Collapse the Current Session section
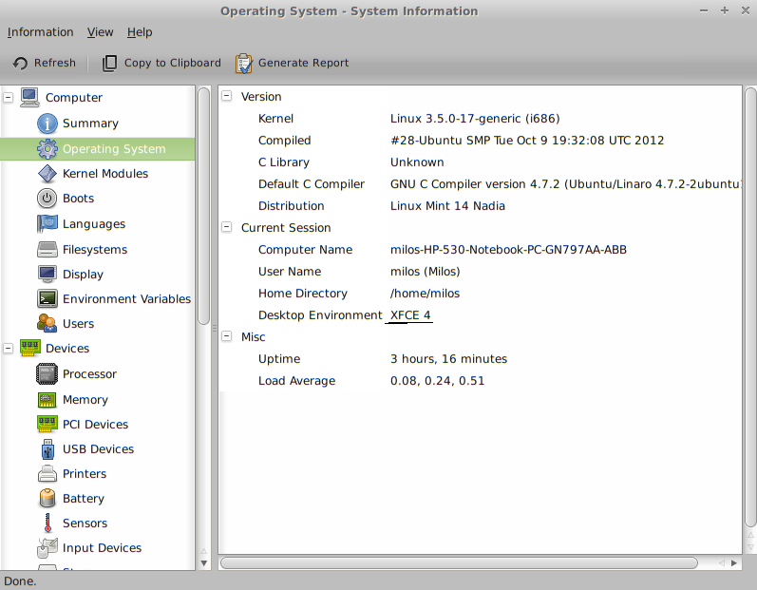The height and width of the screenshot is (590, 757). tap(227, 228)
